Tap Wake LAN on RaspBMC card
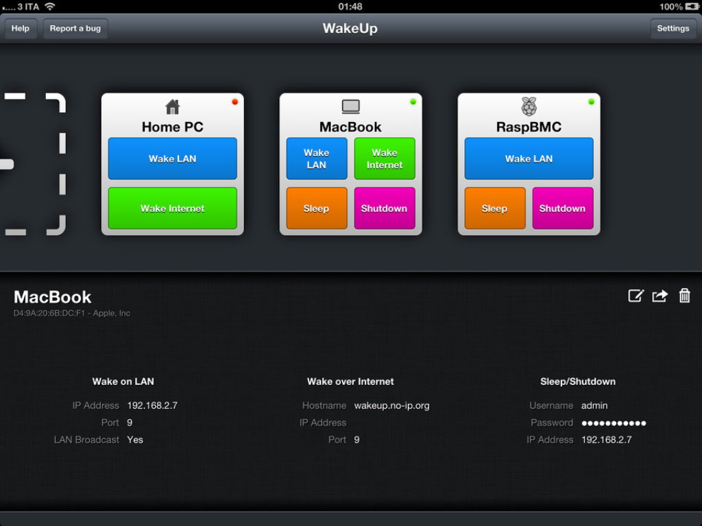Image resolution: width=702 pixels, height=526 pixels. tap(529, 159)
